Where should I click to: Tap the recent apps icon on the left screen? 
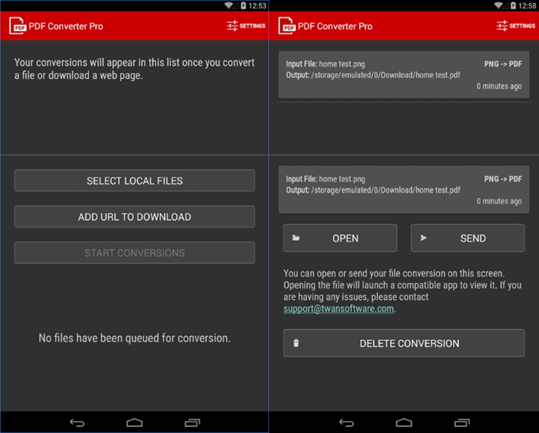click(192, 422)
